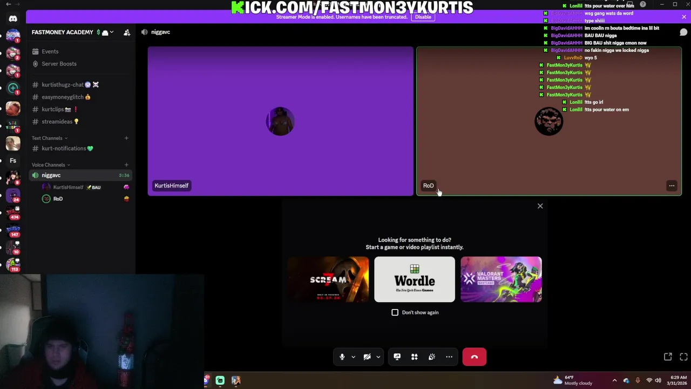Check the 'Don't show again' checkbox
The width and height of the screenshot is (691, 389).
tap(395, 312)
